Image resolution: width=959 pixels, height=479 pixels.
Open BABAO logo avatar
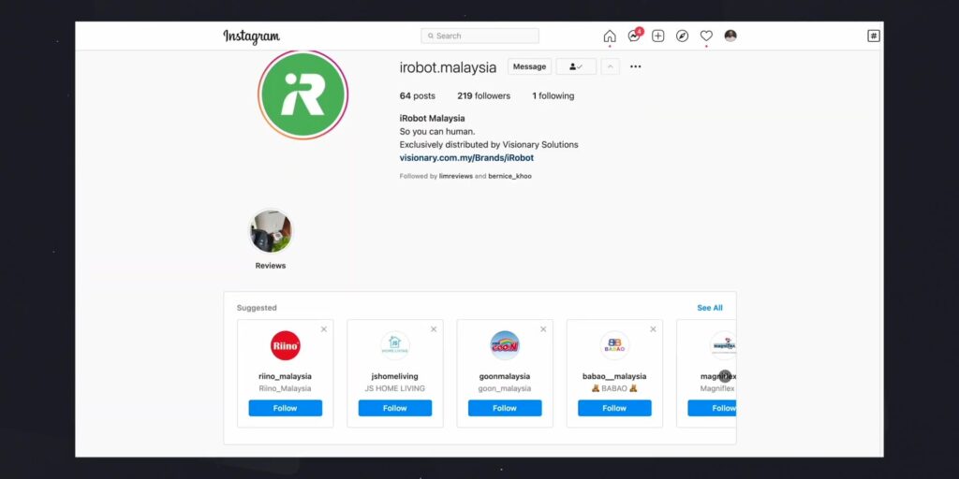(614, 346)
